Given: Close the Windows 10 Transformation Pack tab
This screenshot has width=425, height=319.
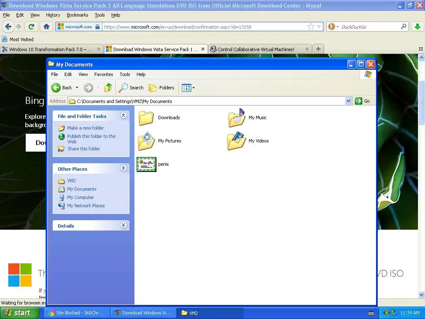Looking at the screenshot, I should click(99, 49).
